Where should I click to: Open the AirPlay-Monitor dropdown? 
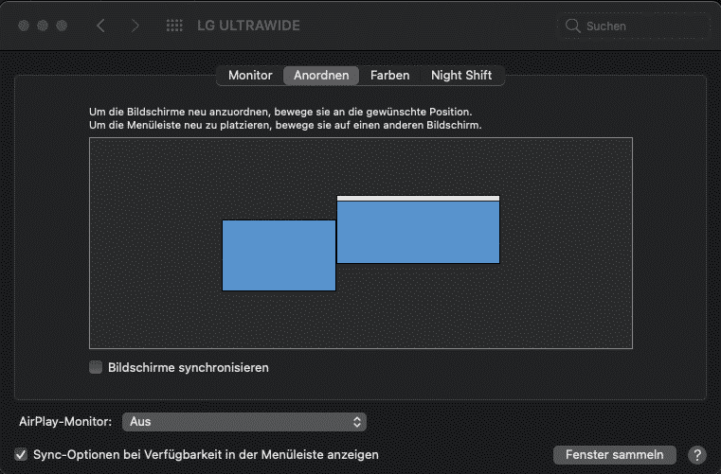(244, 422)
